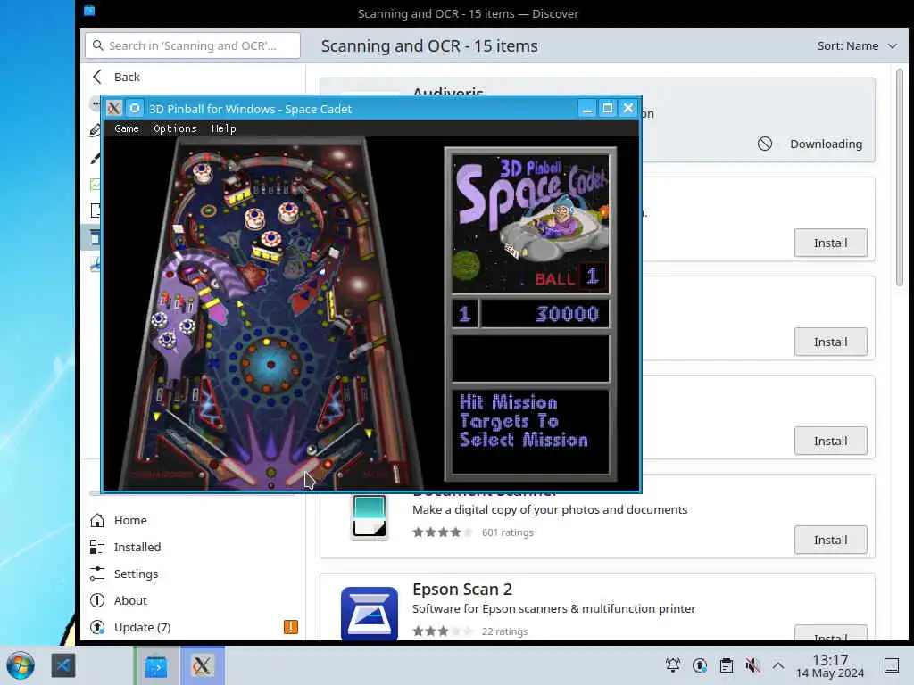Open the Game menu in 3D Pinball
Viewport: 914px width, 685px height.
pos(127,128)
